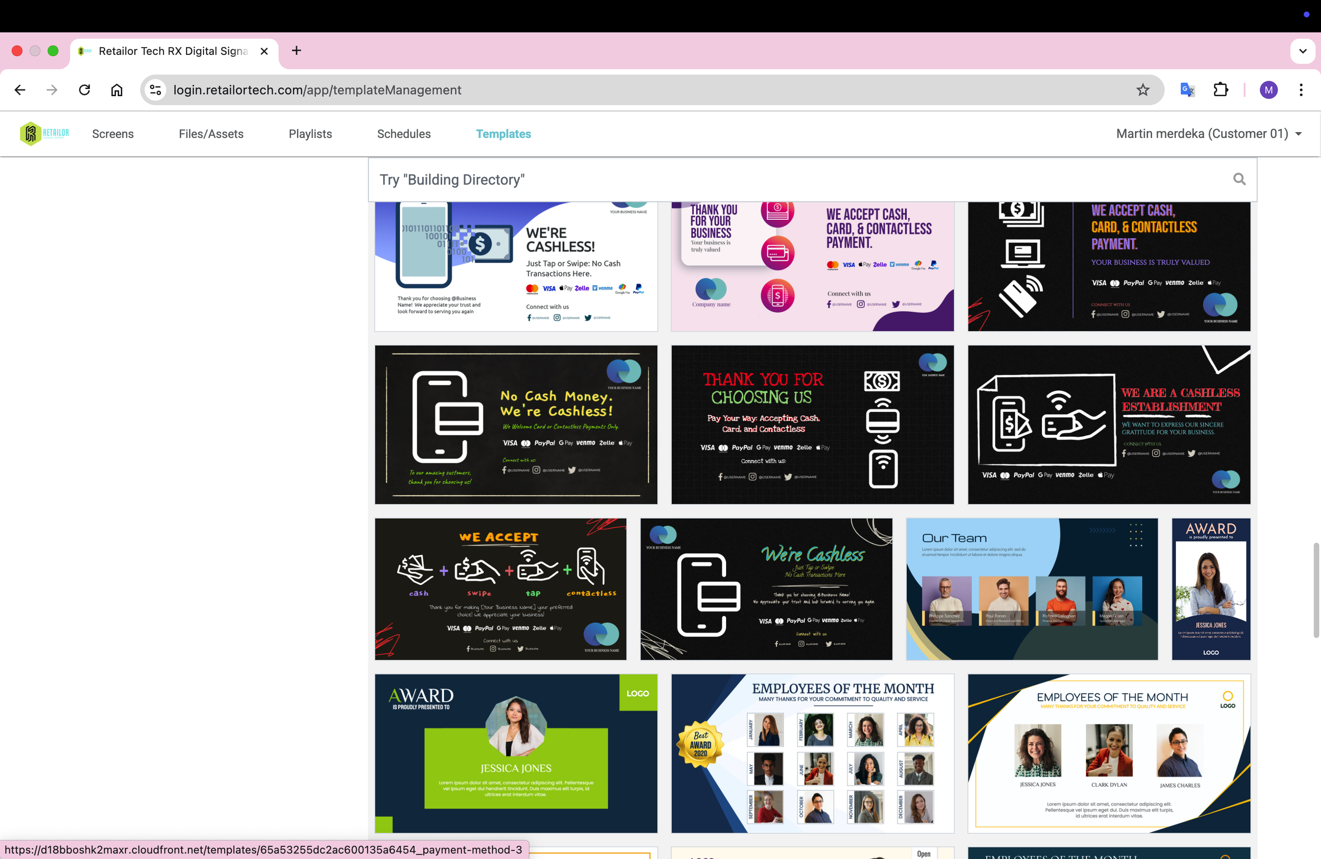Expand the tab search chevron
This screenshot has width=1321, height=859.
point(1302,51)
